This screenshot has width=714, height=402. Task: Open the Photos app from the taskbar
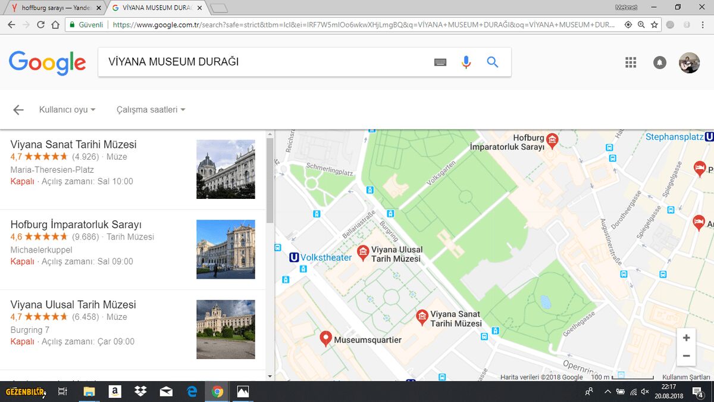click(242, 391)
